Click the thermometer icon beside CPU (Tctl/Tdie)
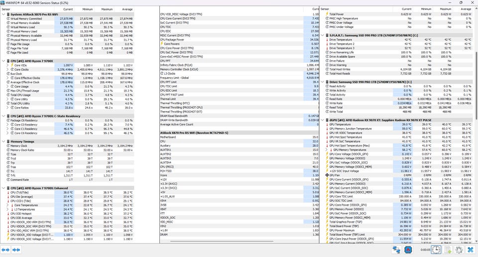The height and width of the screenshot is (257, 478). 8,192
